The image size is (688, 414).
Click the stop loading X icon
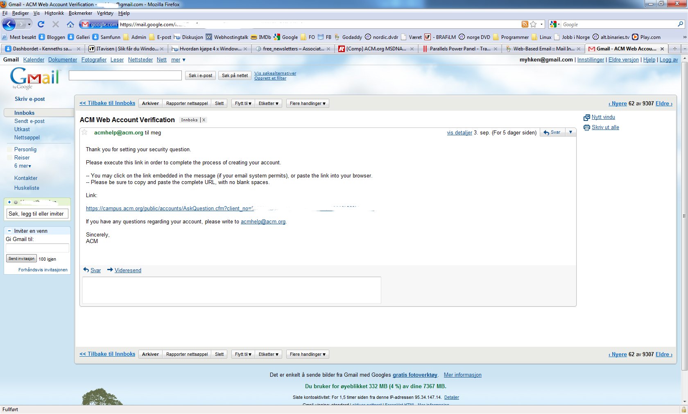click(x=56, y=24)
